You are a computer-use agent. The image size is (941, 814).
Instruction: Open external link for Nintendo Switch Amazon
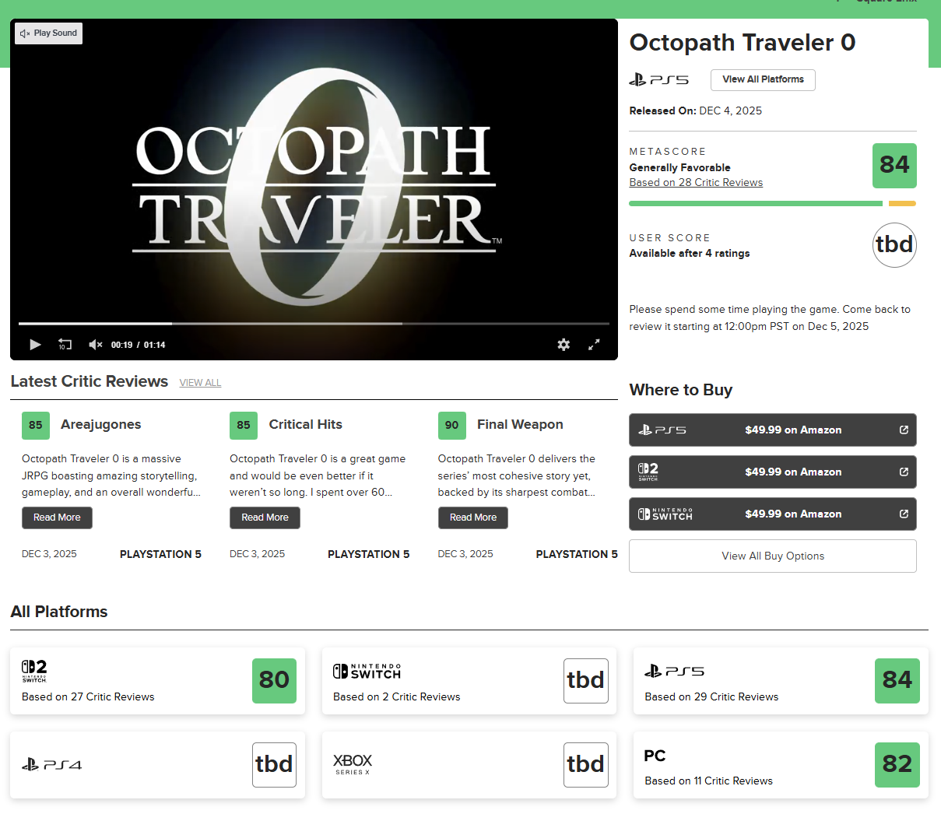point(904,514)
